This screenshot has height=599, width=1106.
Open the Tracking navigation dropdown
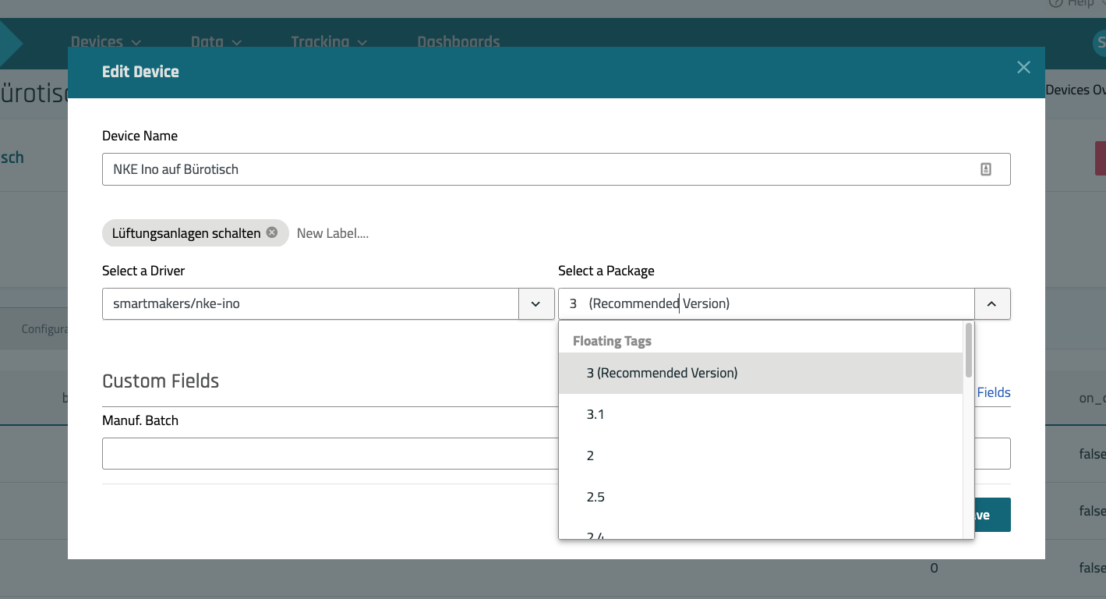330,41
